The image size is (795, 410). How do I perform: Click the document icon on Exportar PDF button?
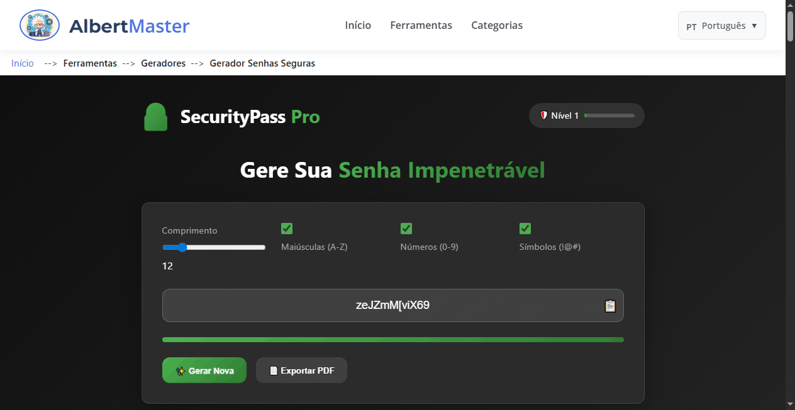click(274, 370)
